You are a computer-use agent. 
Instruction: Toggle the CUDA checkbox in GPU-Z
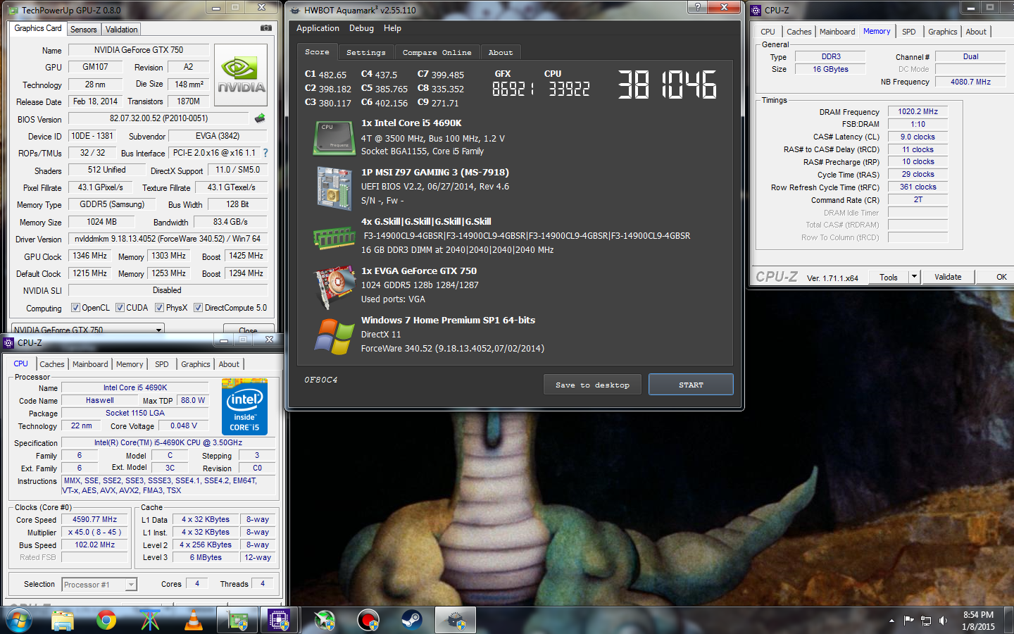click(x=120, y=308)
